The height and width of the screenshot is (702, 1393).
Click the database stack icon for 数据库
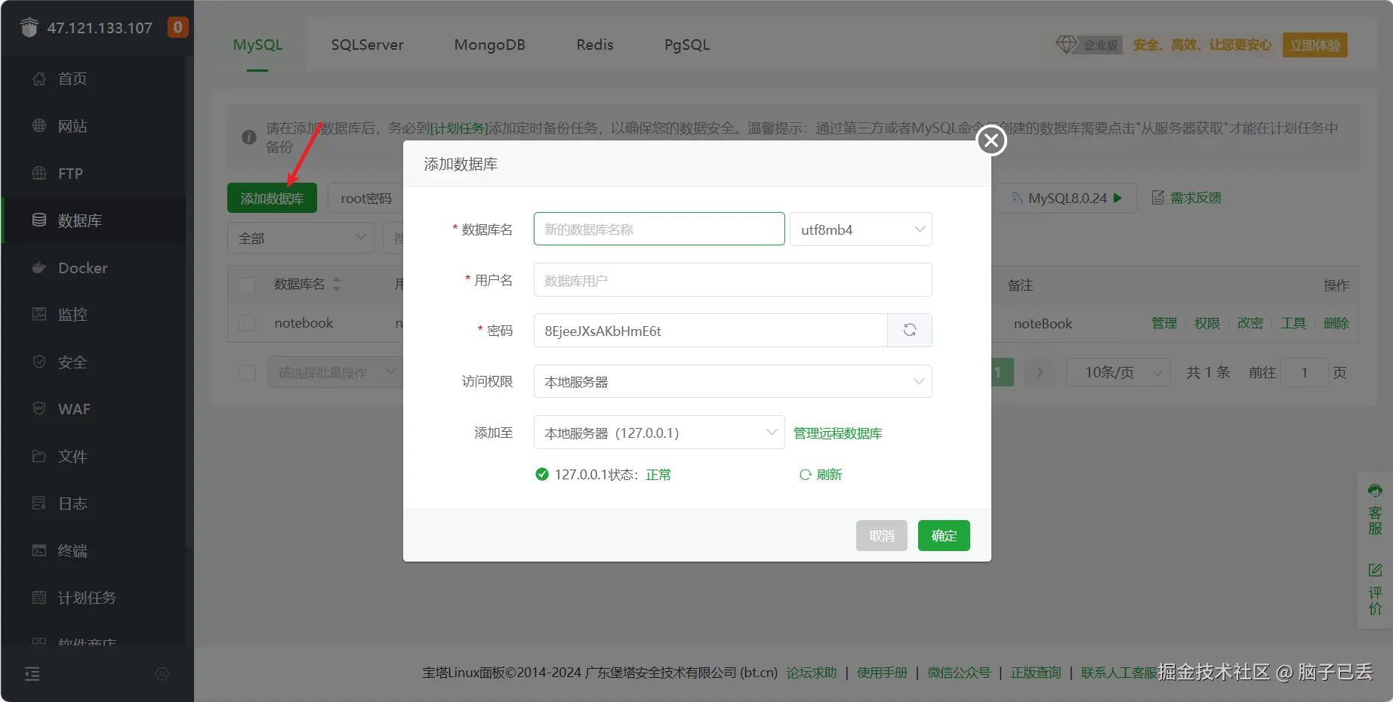[39, 220]
